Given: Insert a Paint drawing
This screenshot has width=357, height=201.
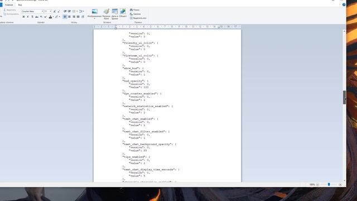Looking at the screenshot, I should (x=107, y=14).
